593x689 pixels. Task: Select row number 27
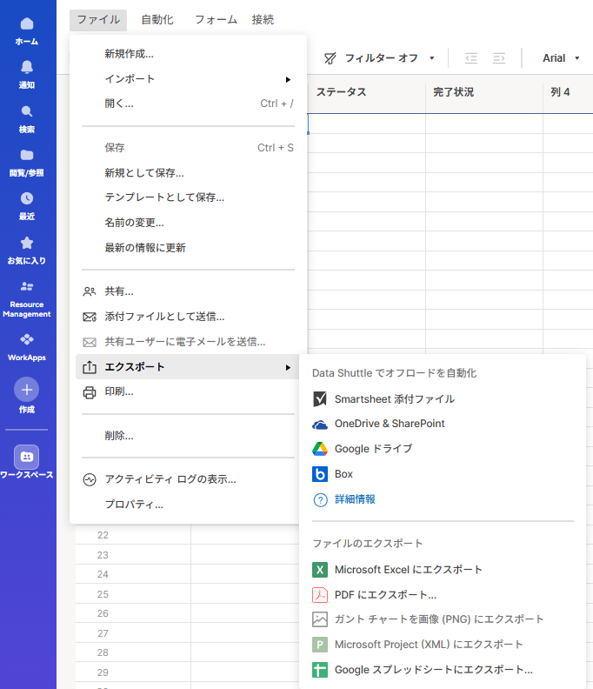point(103,633)
